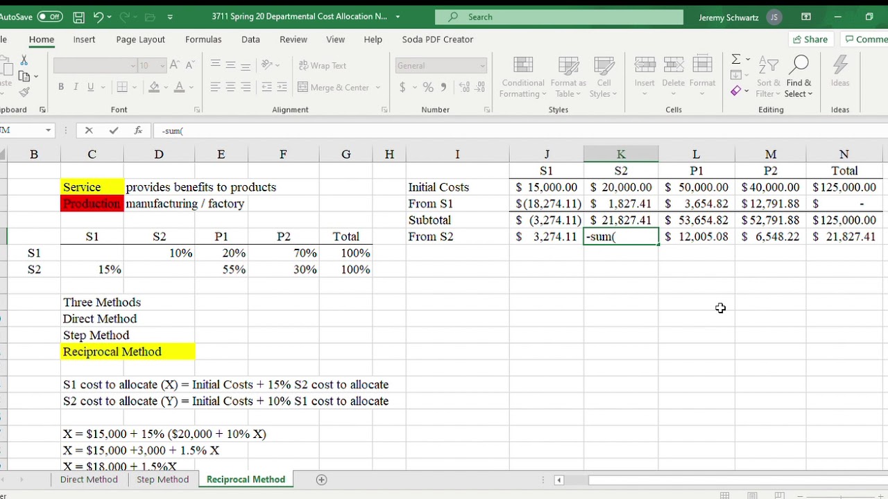Toggle Italic formatting button

click(76, 87)
